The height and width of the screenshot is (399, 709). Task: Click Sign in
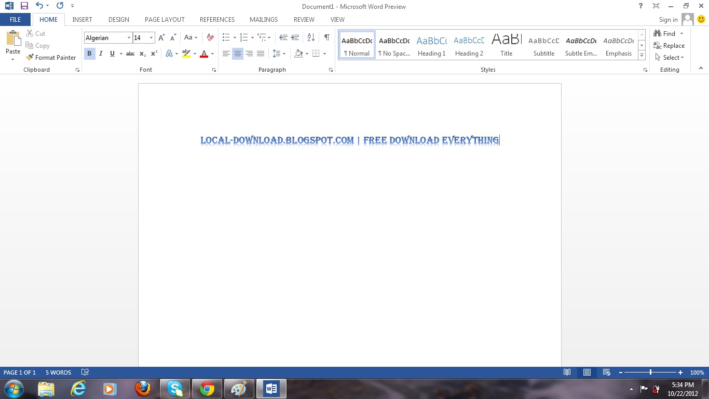tap(669, 20)
